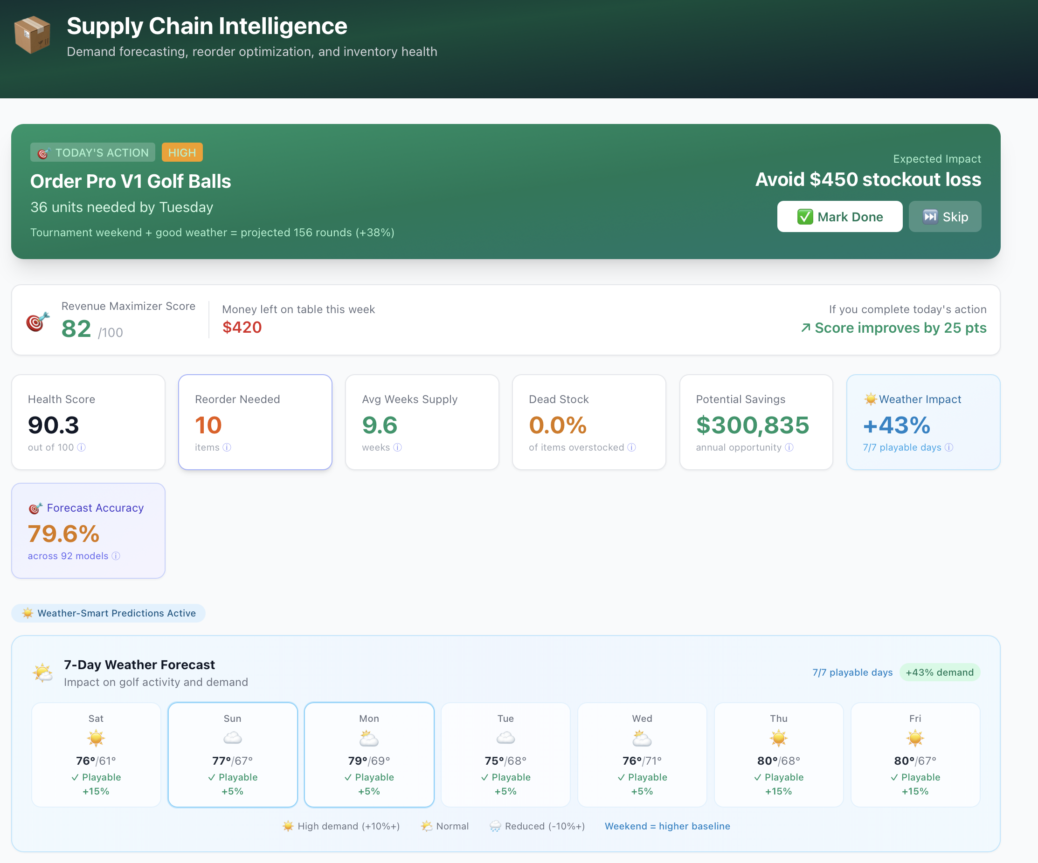This screenshot has width=1038, height=863.
Task: Mark today's action as done
Action: coord(839,216)
